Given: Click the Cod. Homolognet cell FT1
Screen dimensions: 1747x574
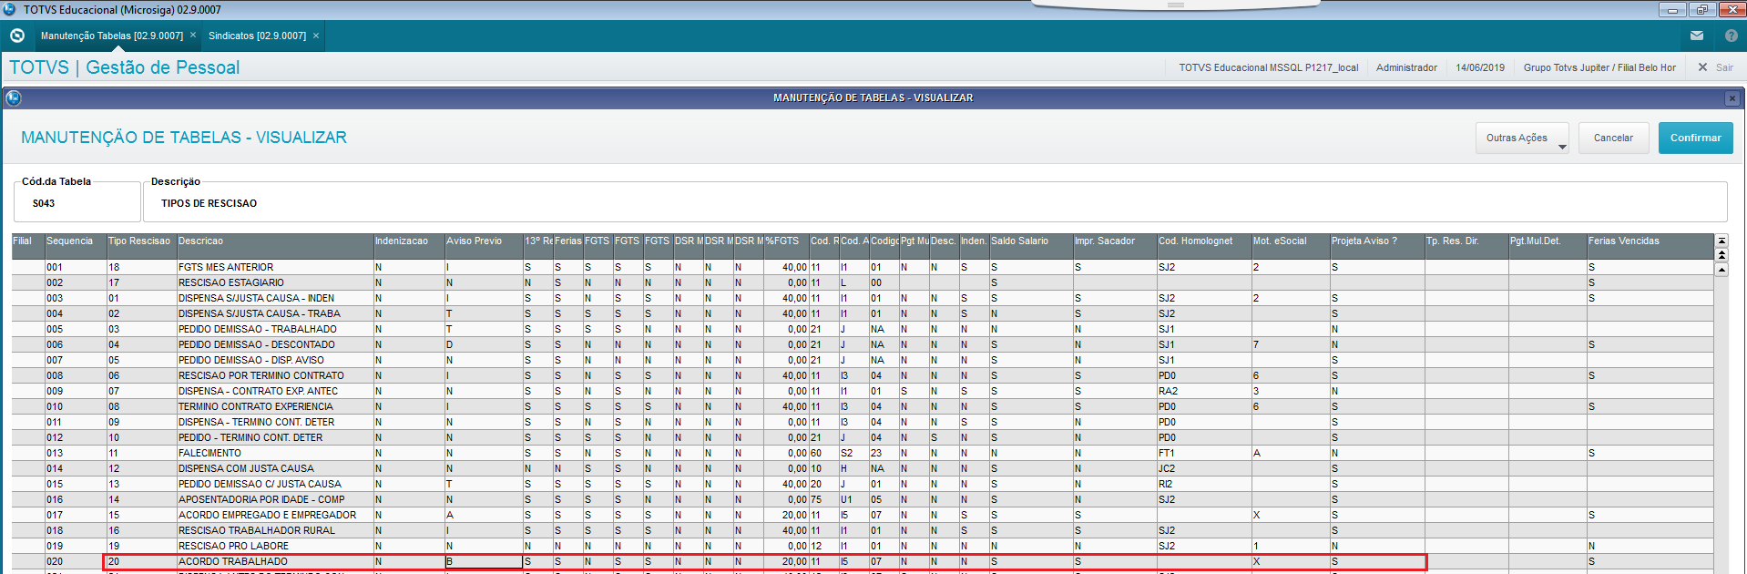Looking at the screenshot, I should coord(1203,453).
